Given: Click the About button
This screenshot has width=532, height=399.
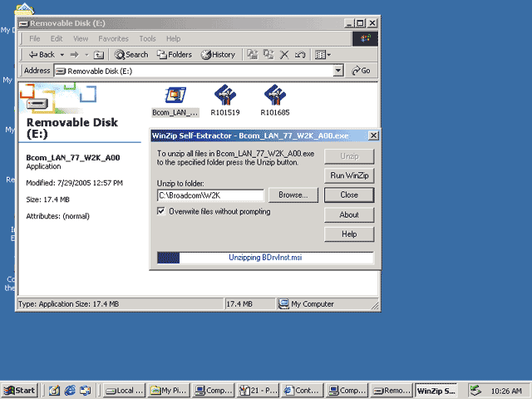Looking at the screenshot, I should pyautogui.click(x=349, y=214).
